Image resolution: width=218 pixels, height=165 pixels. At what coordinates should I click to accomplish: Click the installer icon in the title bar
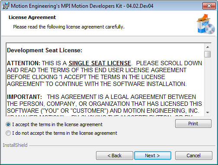coord(6,6)
